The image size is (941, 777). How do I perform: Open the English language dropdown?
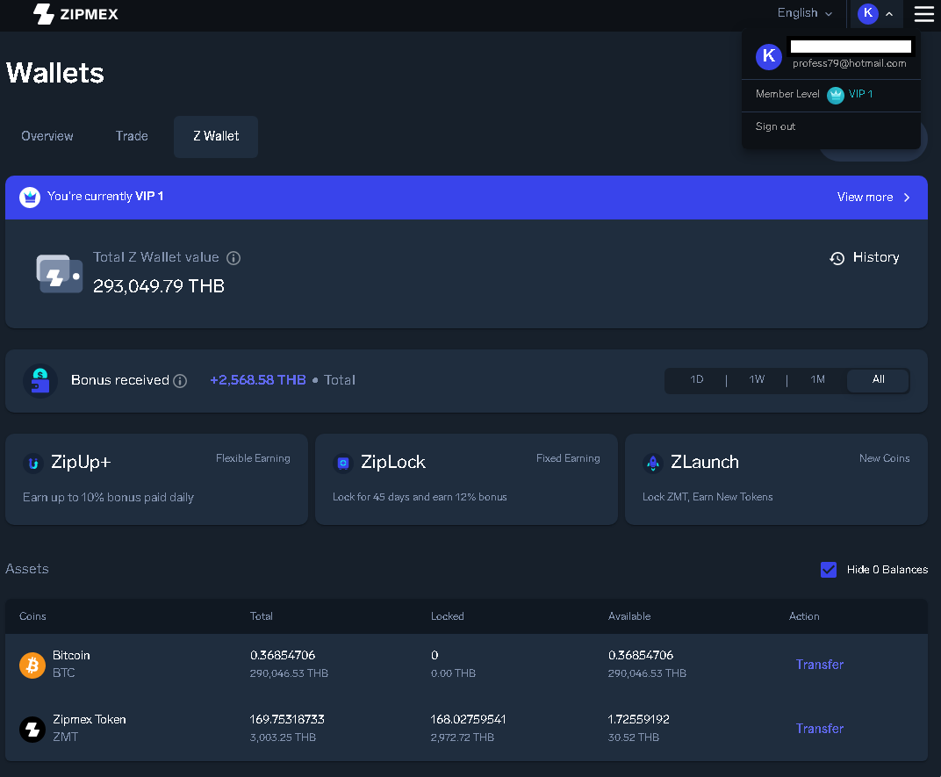tap(804, 13)
